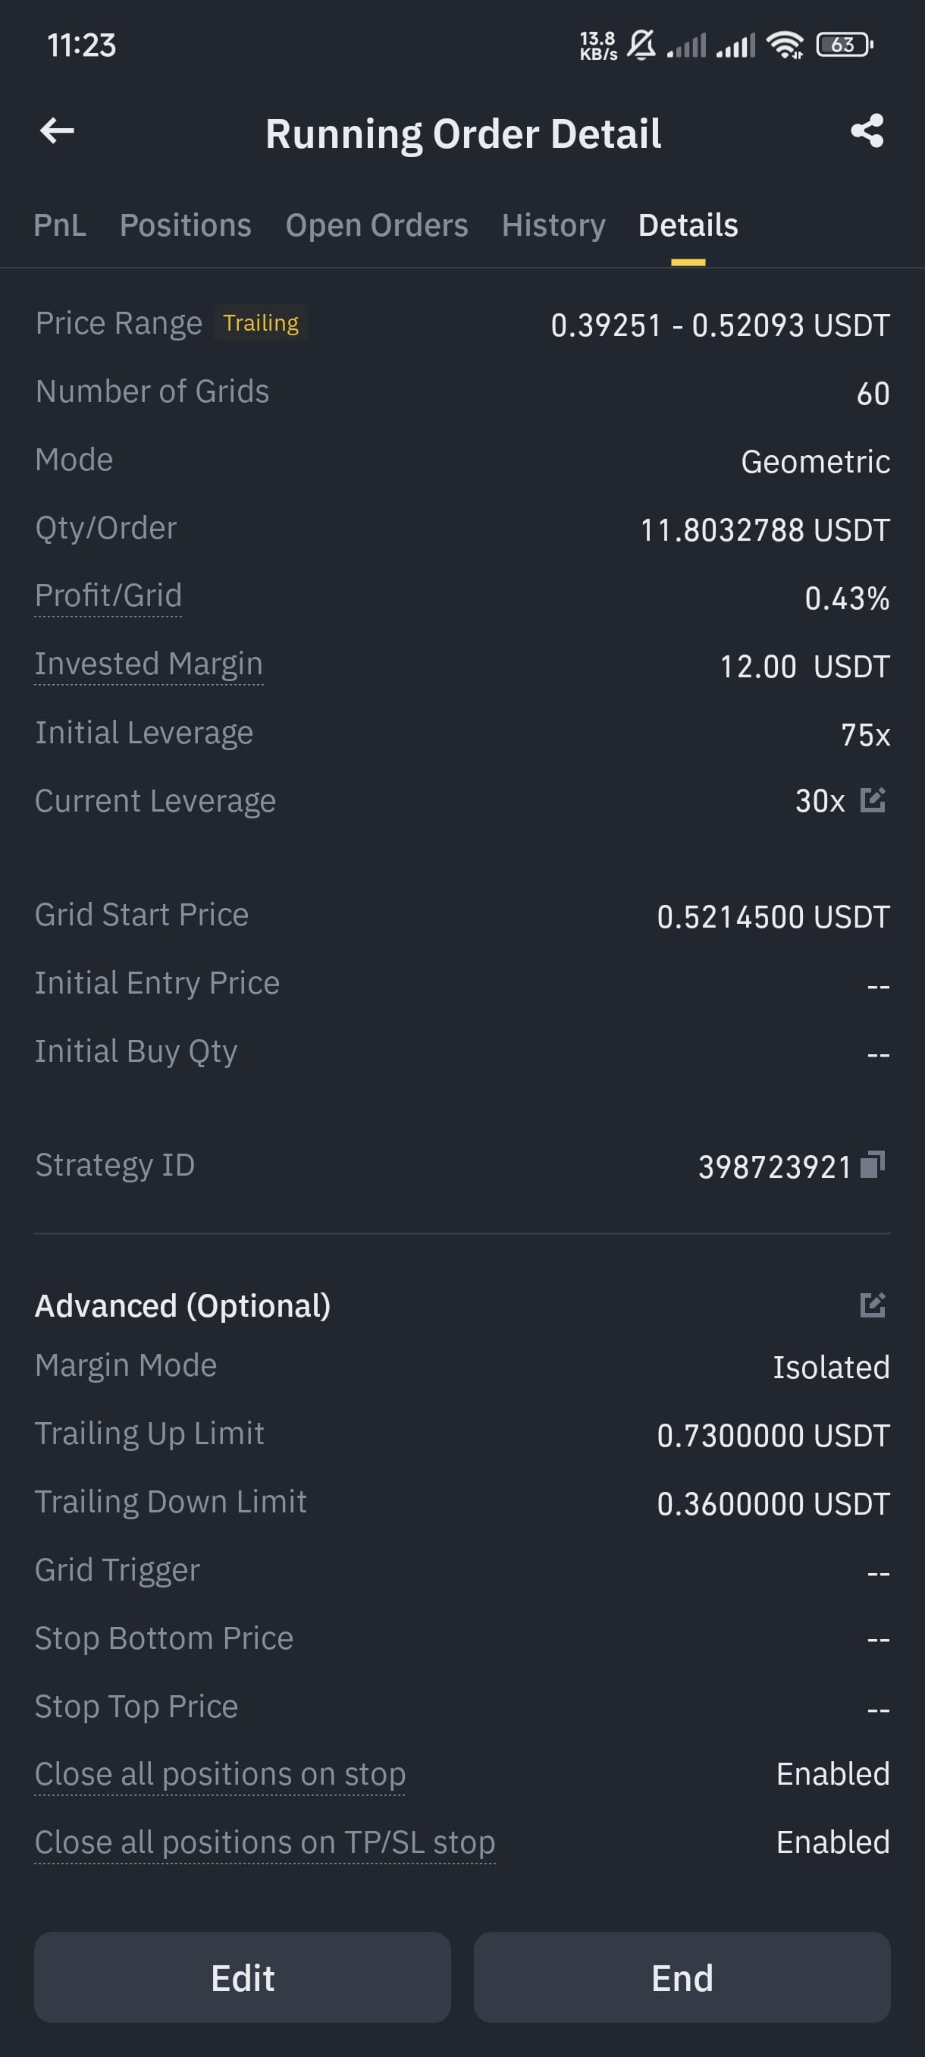The image size is (925, 2057).
Task: Edit current leverage with pencil icon
Action: 873,799
